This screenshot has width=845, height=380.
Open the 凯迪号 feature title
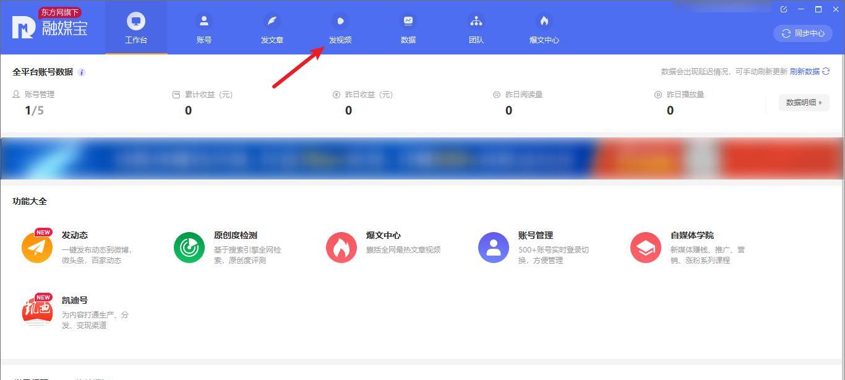75,300
